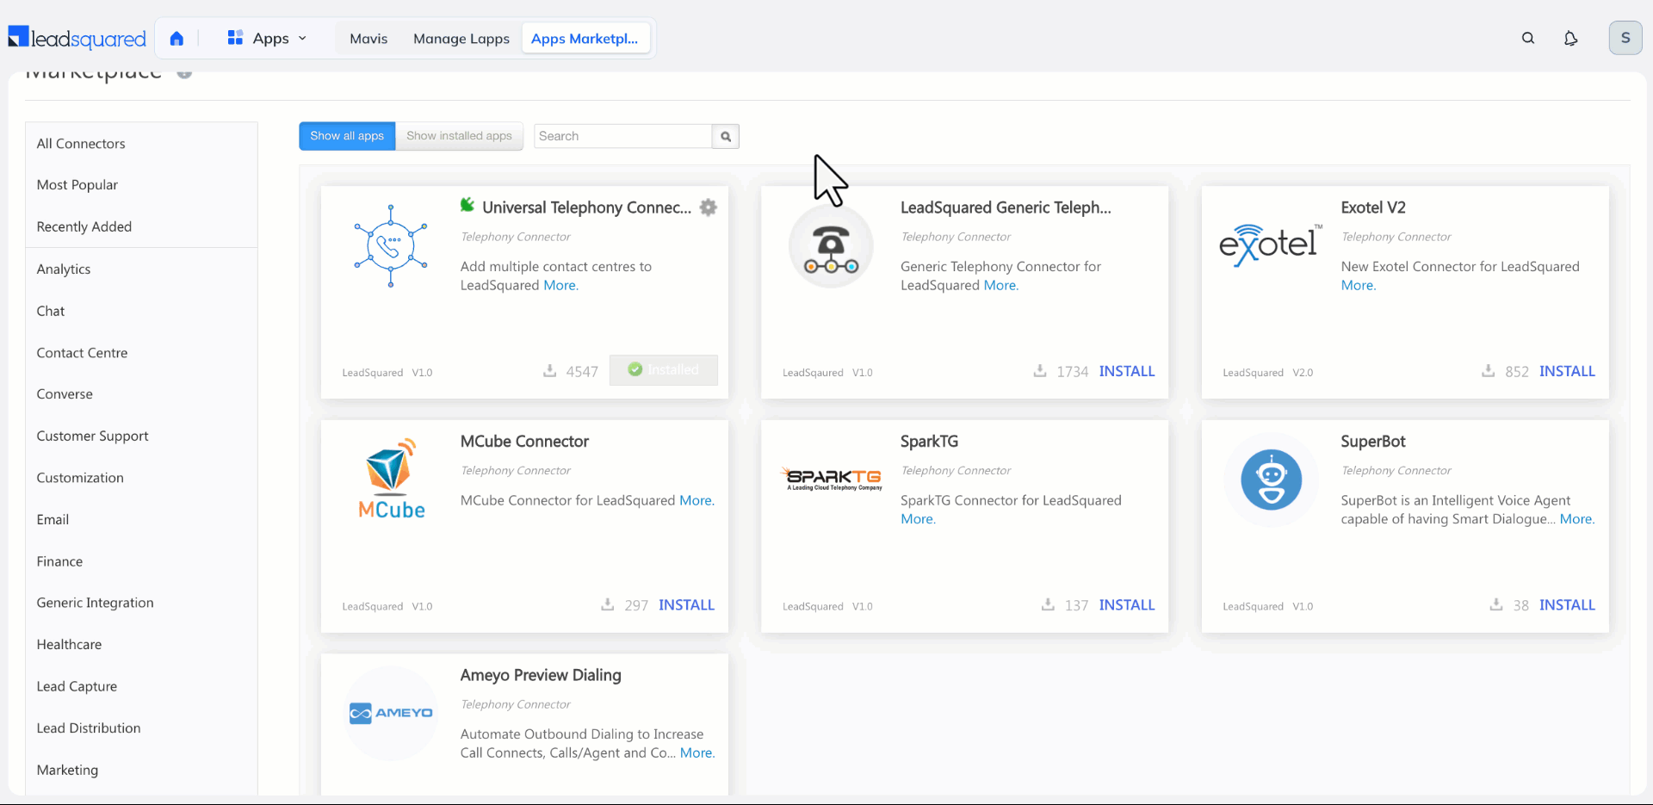The height and width of the screenshot is (805, 1653).
Task: Go to the Home icon
Action: coord(176,38)
